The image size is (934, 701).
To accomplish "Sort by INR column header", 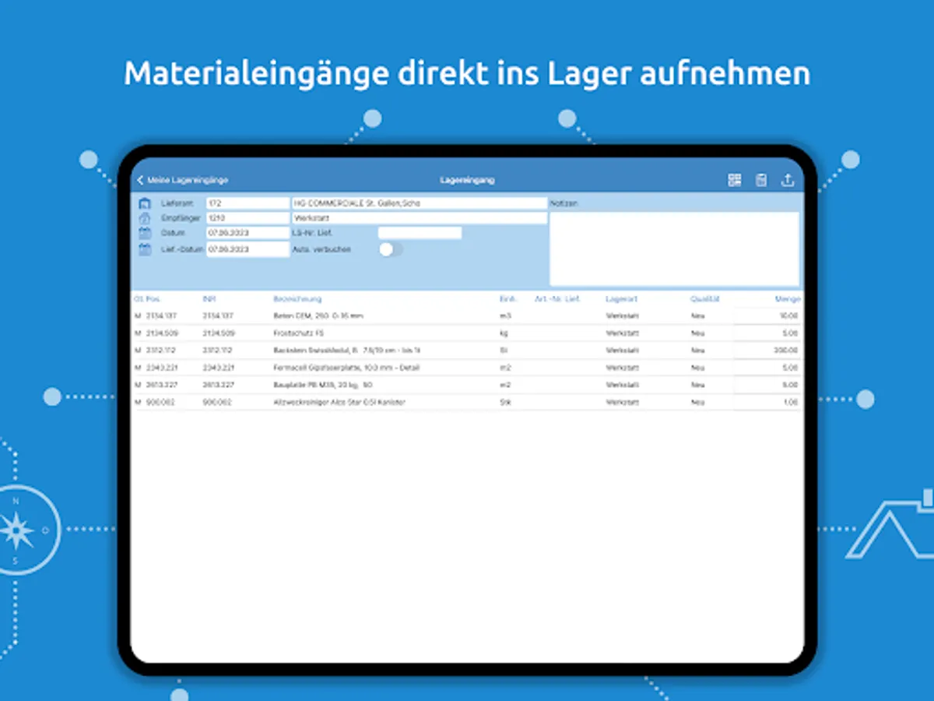I will coord(208,299).
